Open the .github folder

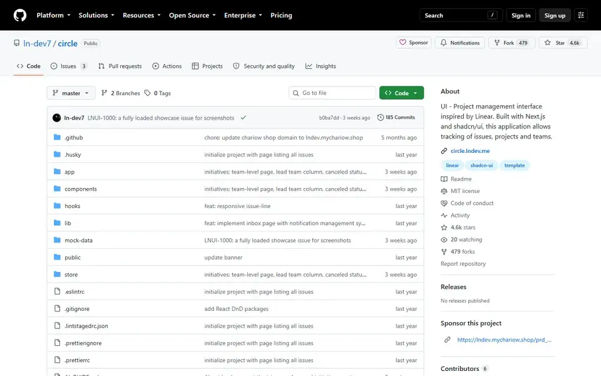[74, 137]
